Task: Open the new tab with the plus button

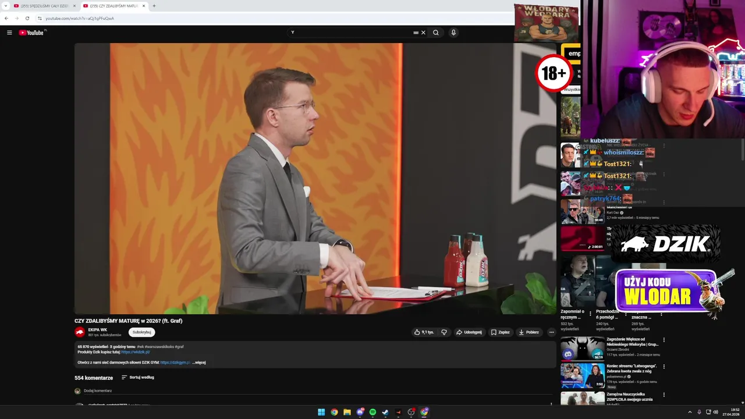Action: (154, 6)
